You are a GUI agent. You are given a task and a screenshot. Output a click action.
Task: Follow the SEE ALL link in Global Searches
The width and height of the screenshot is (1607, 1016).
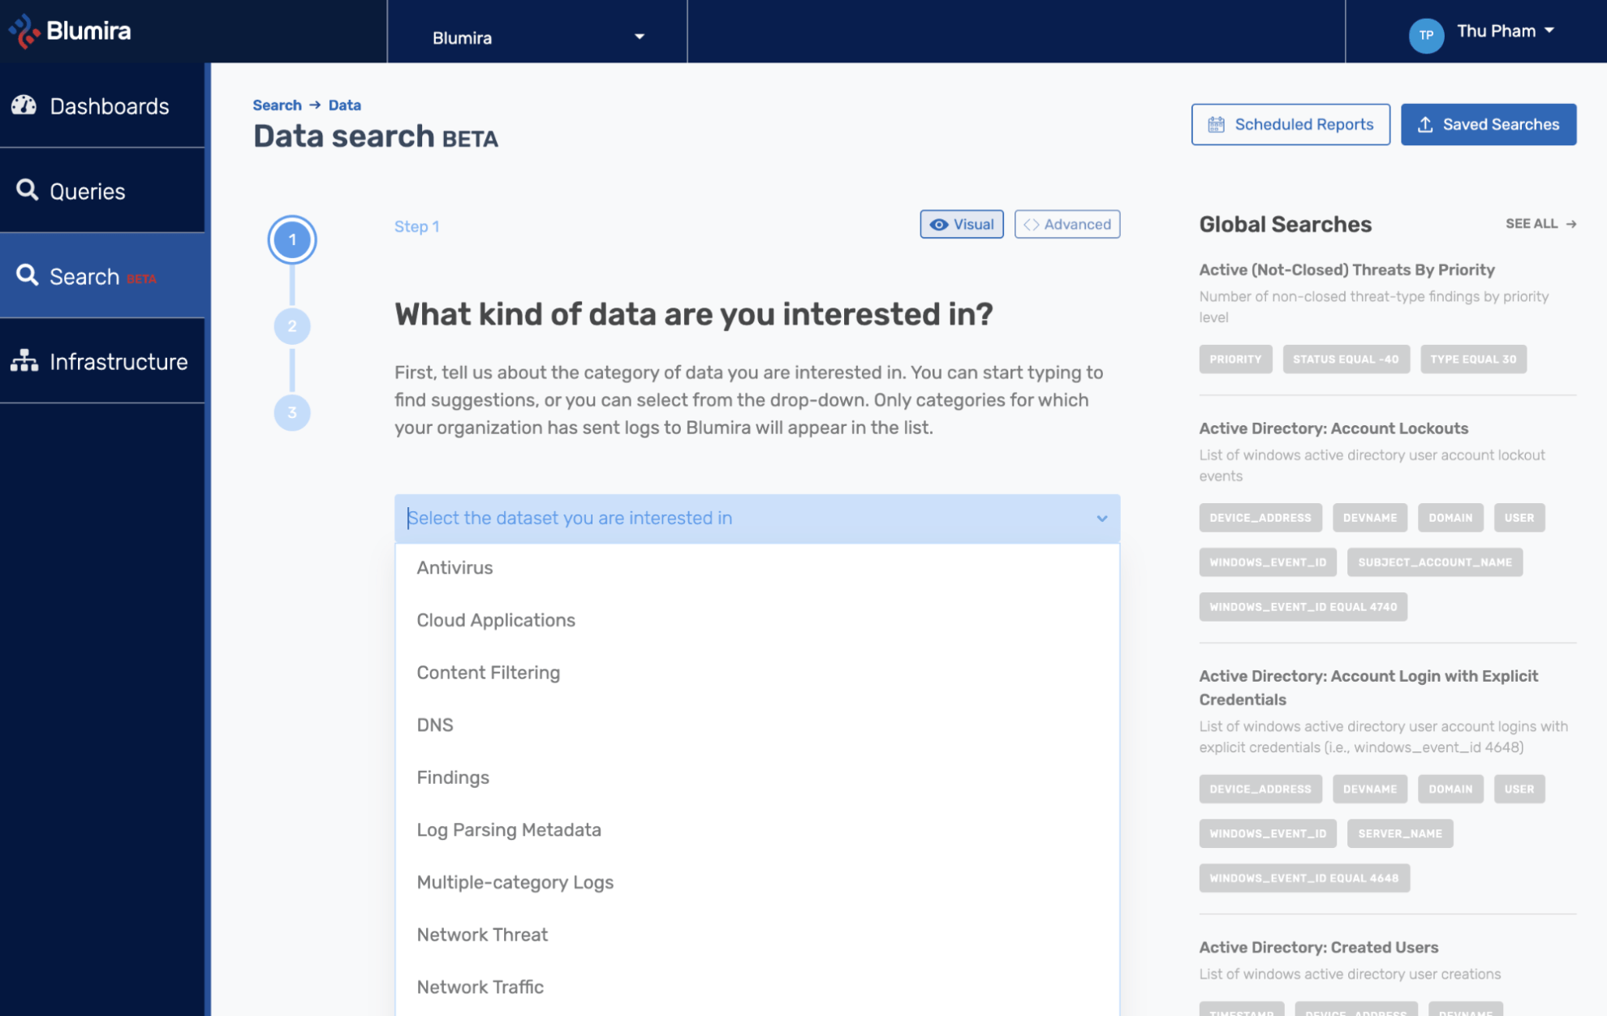click(1540, 224)
